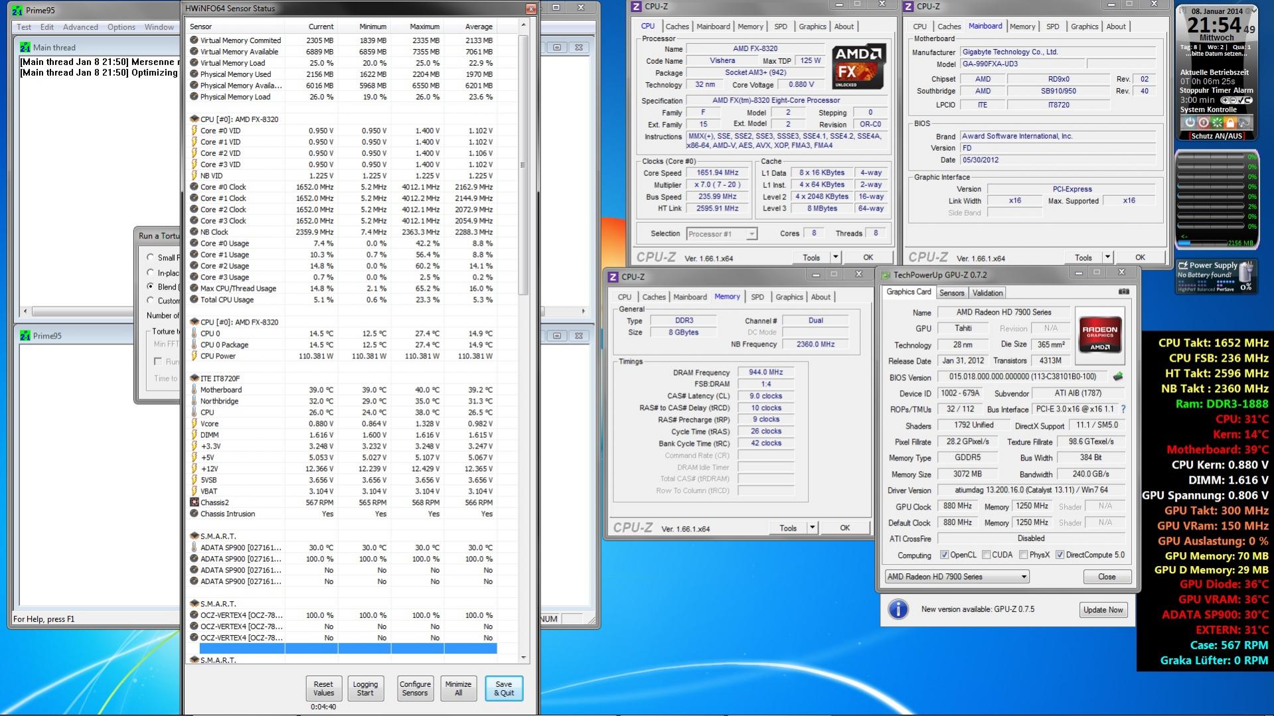Image resolution: width=1274 pixels, height=716 pixels.
Task: Click the blue question mark beside Bus Interface
Action: click(x=1123, y=409)
